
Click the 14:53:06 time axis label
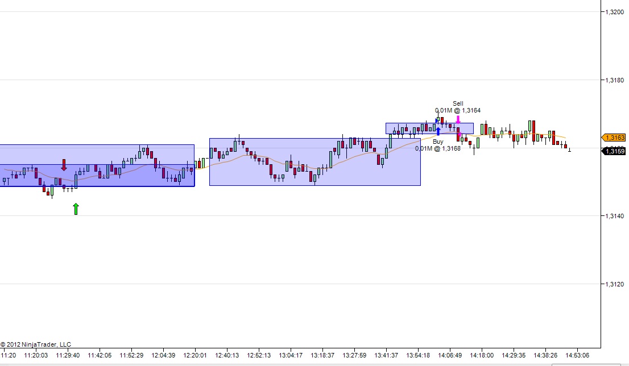click(577, 355)
